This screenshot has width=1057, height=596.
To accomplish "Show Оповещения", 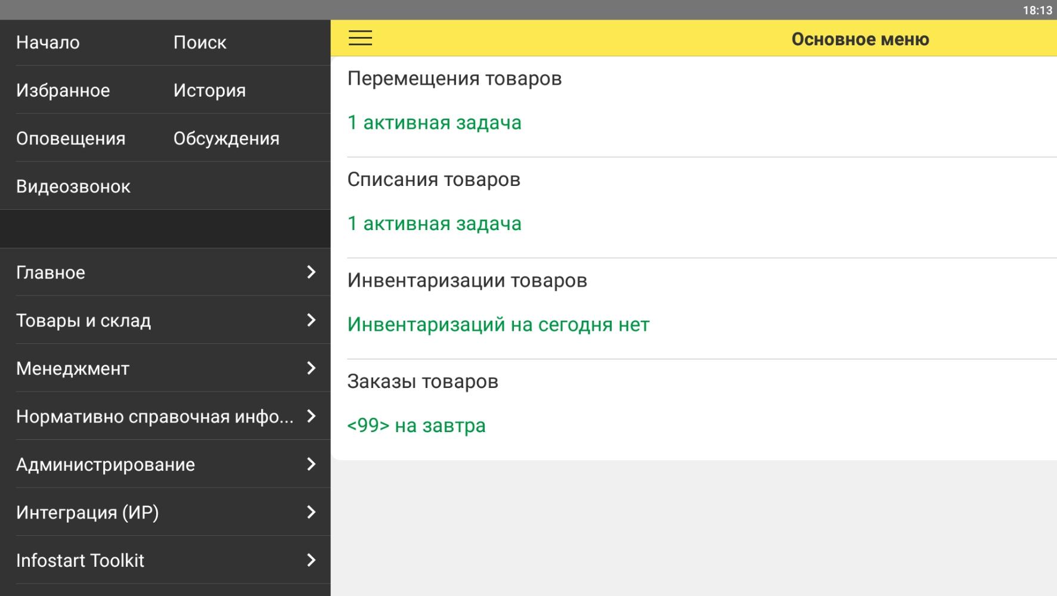I will (x=71, y=138).
